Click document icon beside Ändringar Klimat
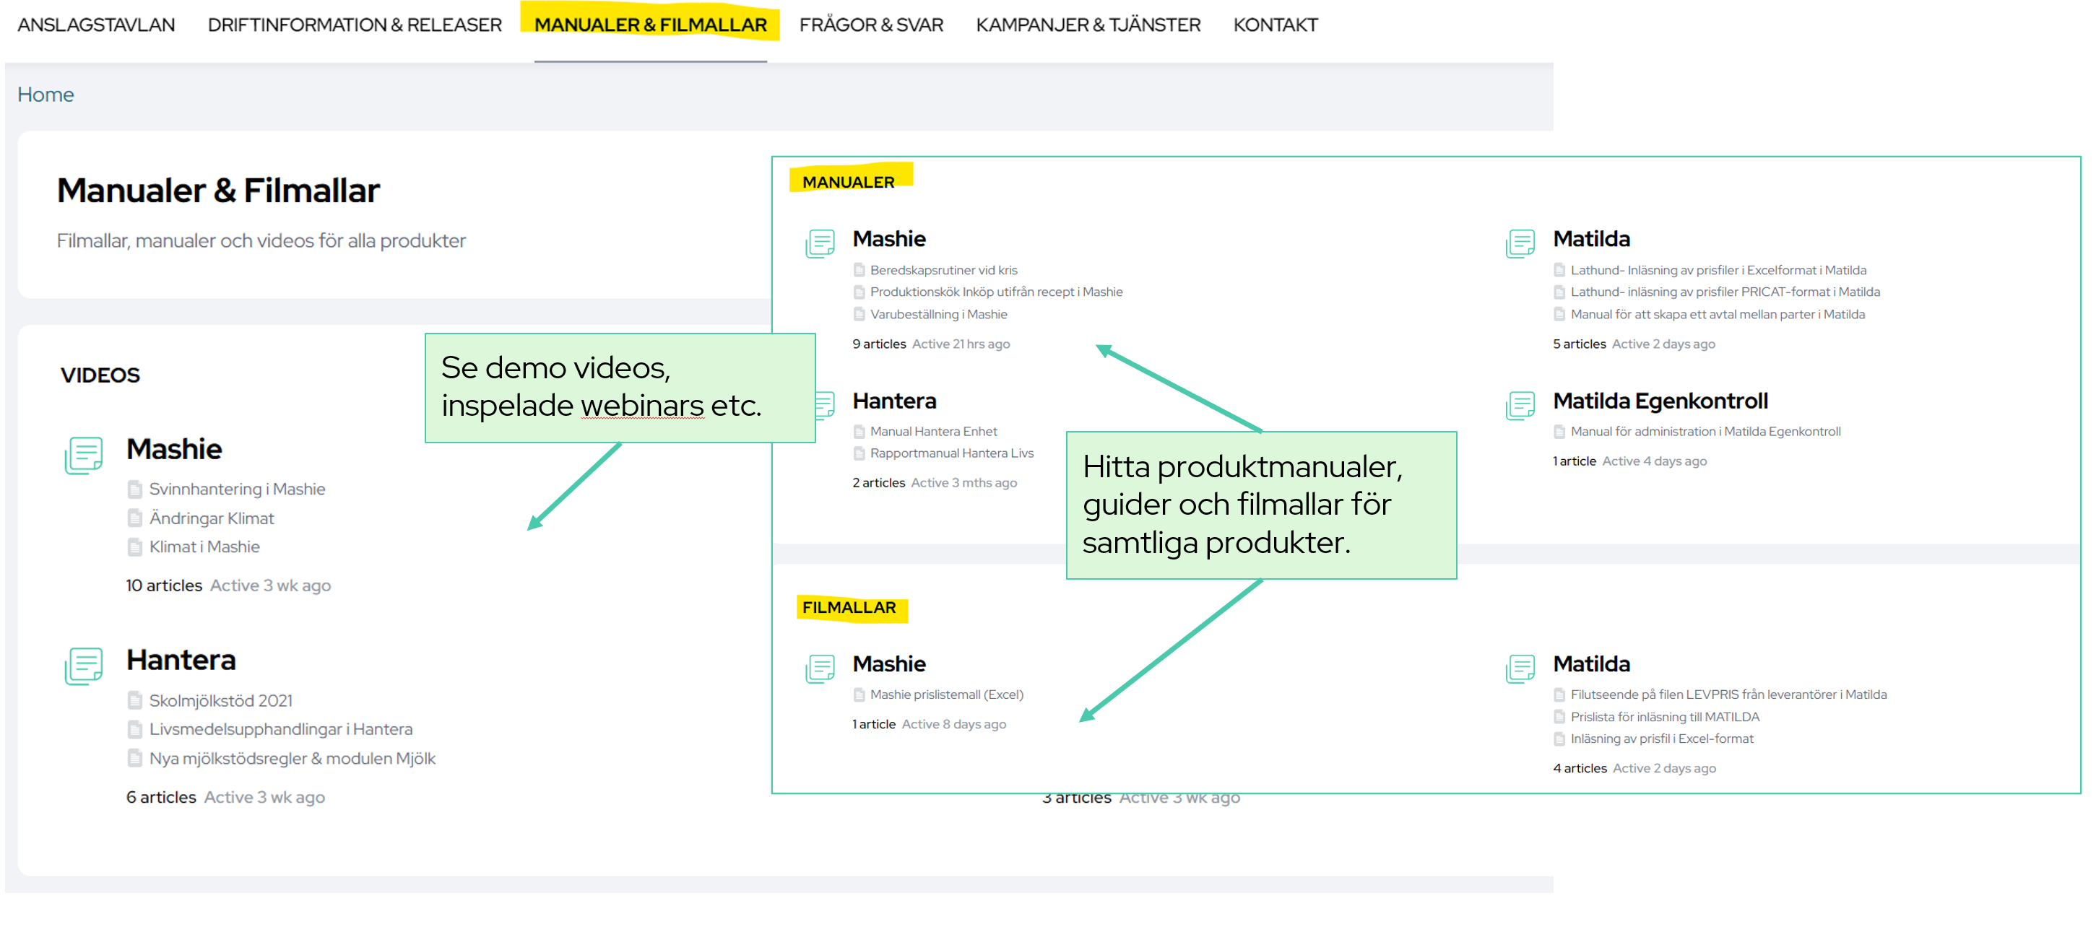The width and height of the screenshot is (2096, 932). pyautogui.click(x=135, y=518)
